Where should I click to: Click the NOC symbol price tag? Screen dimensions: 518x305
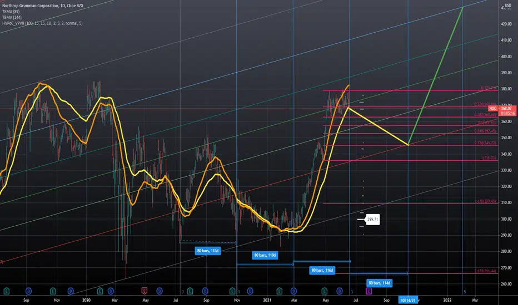click(x=492, y=109)
